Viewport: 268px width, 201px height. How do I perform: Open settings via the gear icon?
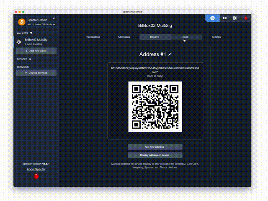(235, 18)
